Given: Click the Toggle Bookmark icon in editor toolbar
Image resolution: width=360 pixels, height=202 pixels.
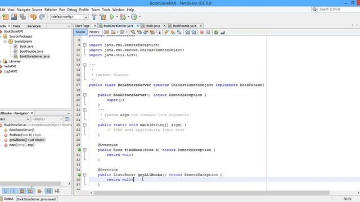Looking at the screenshot, I should tap(179, 33).
